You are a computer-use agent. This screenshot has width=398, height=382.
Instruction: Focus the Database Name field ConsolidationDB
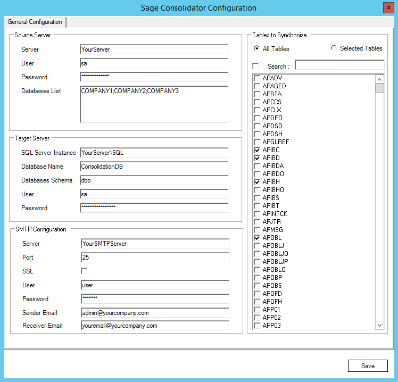pos(154,167)
